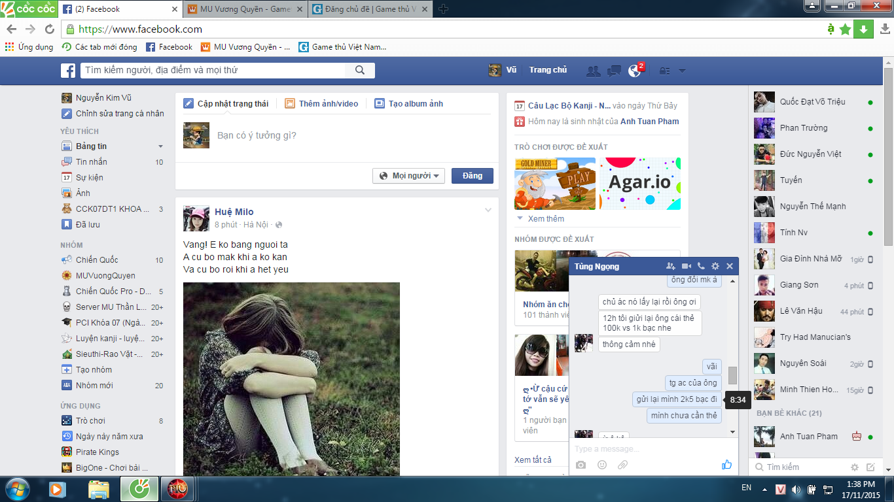
Task: Expand the Huệ Milo post options arrow
Action: coord(488,210)
